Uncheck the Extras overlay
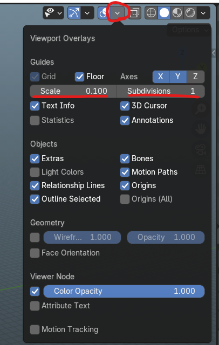This screenshot has height=345, width=219. tap(35, 158)
